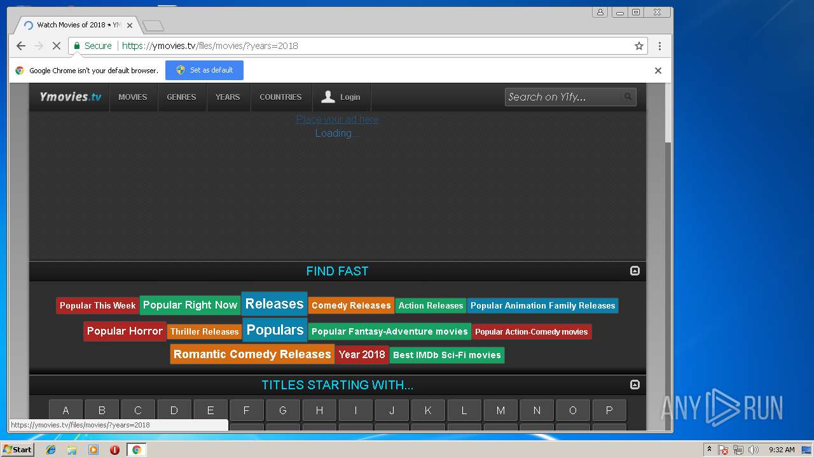This screenshot has height=458, width=814.
Task: Filter titles starting with N
Action: 537,410
